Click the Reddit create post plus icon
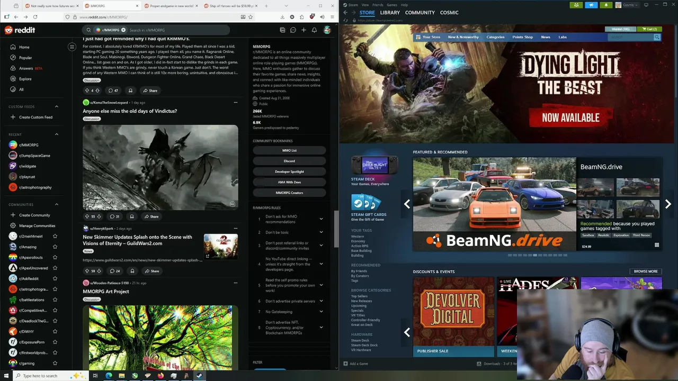The height and width of the screenshot is (381, 678). 304,30
